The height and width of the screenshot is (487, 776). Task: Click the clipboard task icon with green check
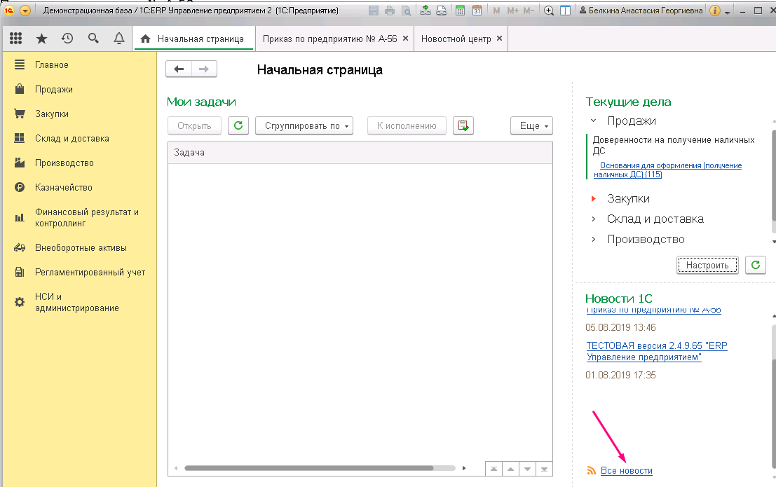coord(463,125)
